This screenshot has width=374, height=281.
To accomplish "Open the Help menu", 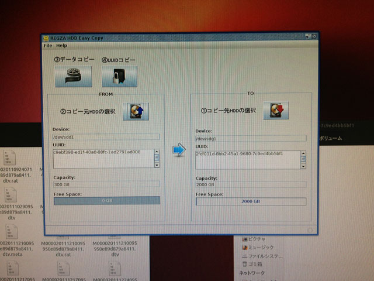I will (61, 46).
